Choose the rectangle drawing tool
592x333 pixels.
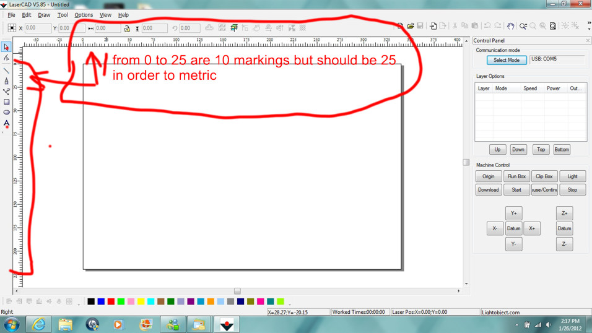6,102
